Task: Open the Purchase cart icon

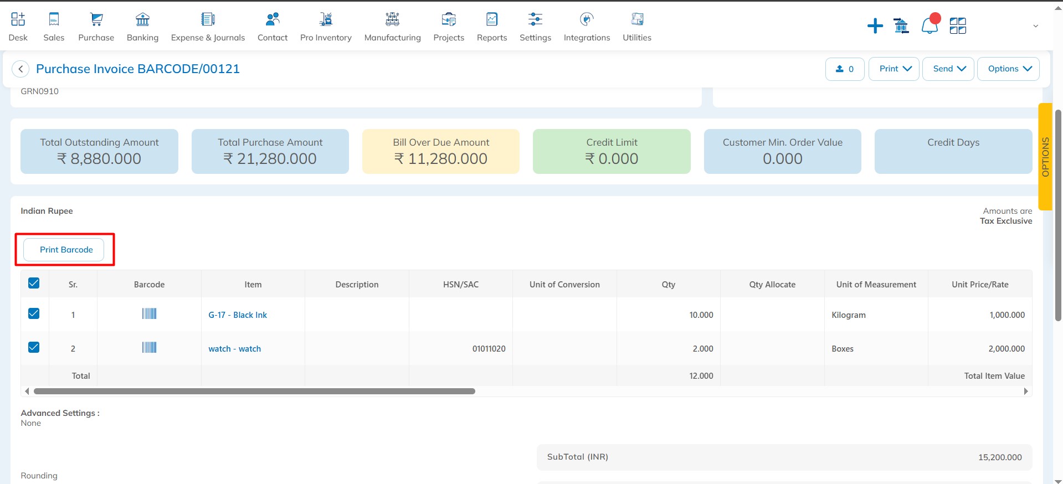Action: (96, 19)
